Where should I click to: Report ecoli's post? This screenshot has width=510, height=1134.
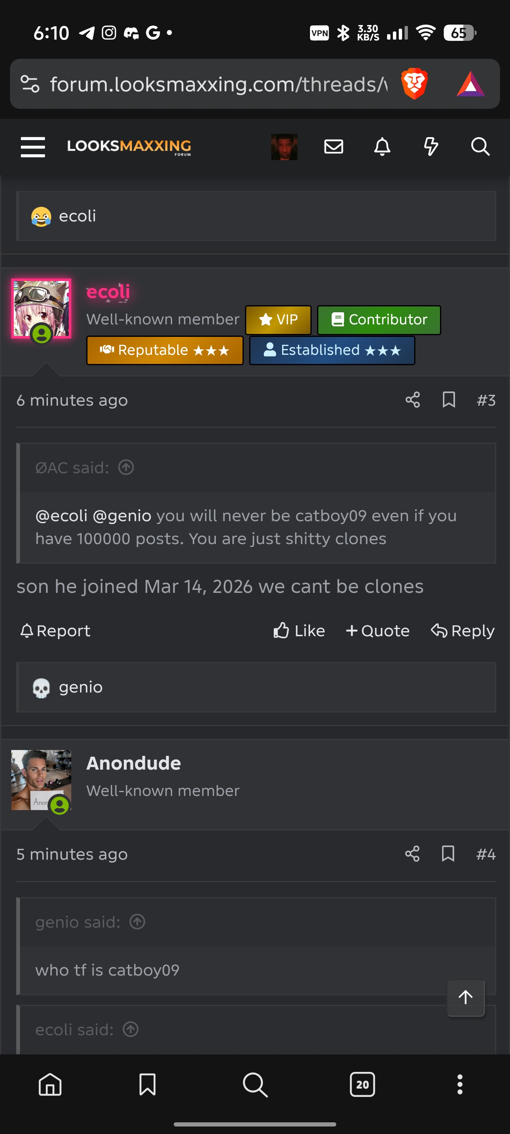pos(55,630)
